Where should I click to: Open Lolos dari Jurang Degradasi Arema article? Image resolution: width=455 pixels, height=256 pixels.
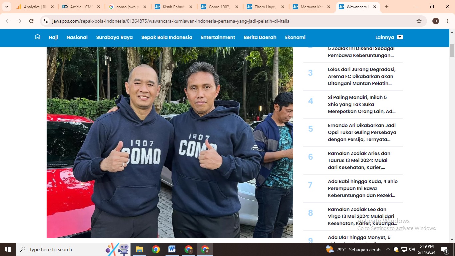point(362,76)
